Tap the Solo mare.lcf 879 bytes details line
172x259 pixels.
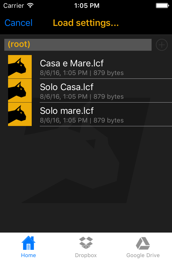[82, 120]
